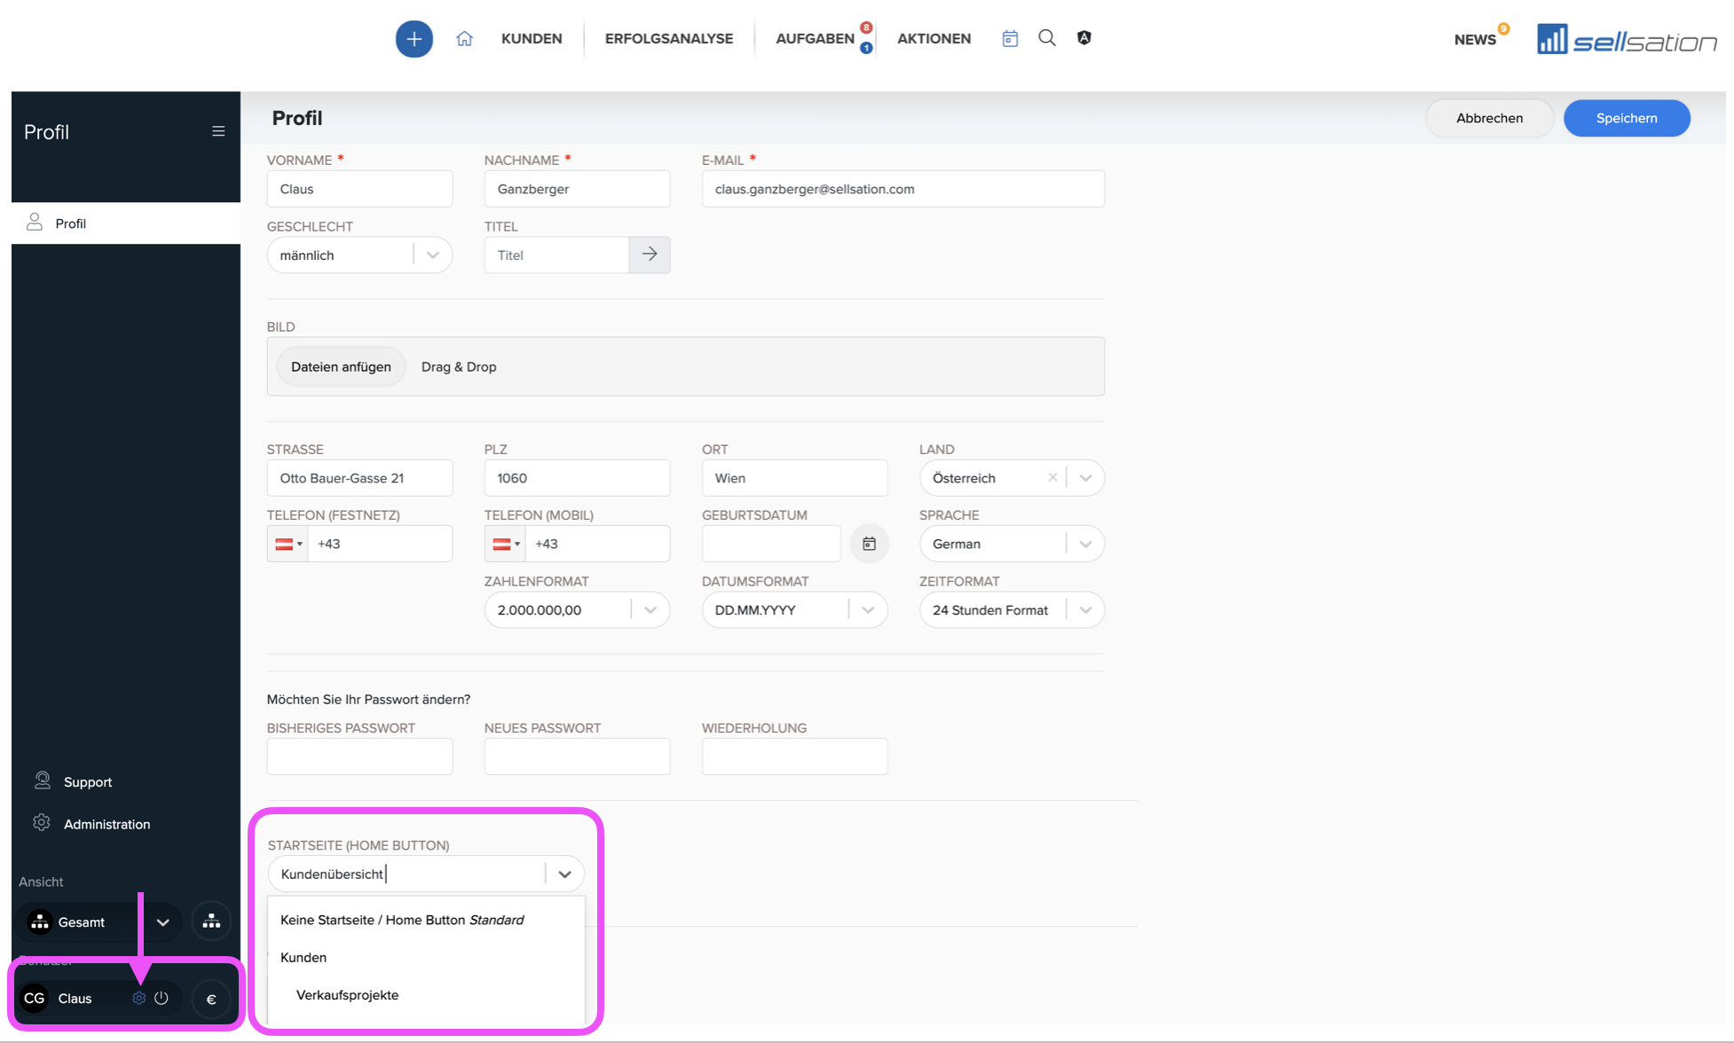Click the Ort input field
This screenshot has height=1043, width=1734.
coord(794,478)
